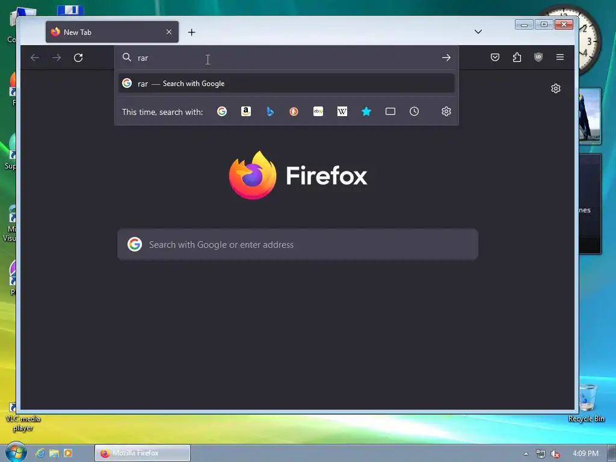Click the 'Search with Google or enter address' box
The image size is (616, 462).
pyautogui.click(x=298, y=244)
